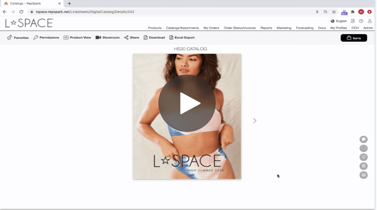Select the Catalogs - RepSpark tab
This screenshot has width=377, height=210.
click(x=32, y=4)
